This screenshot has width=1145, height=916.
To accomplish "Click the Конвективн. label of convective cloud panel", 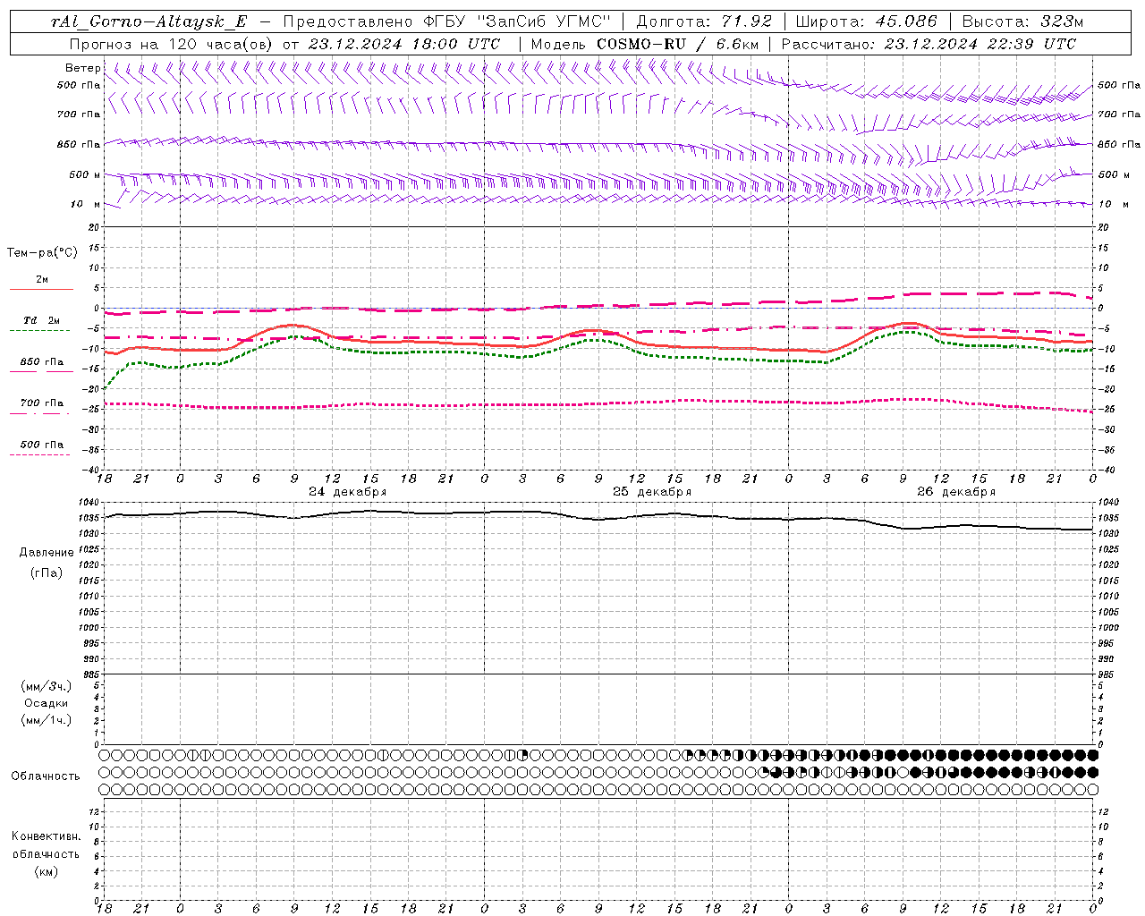I will [x=46, y=836].
